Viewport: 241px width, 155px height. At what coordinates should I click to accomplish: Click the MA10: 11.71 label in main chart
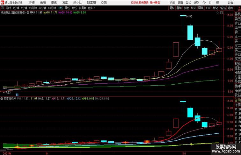pyautogui.click(x=50, y=13)
